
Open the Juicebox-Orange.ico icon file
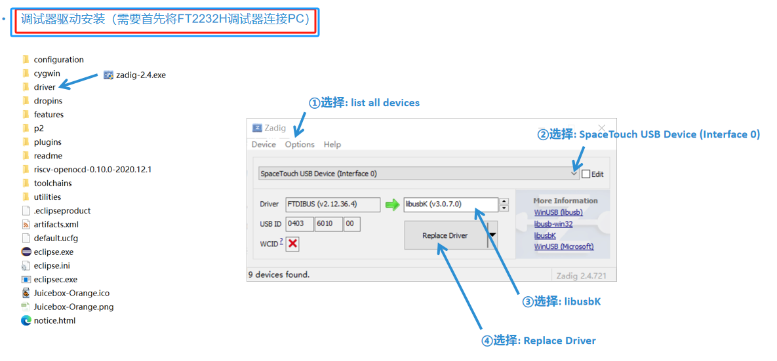point(26,293)
